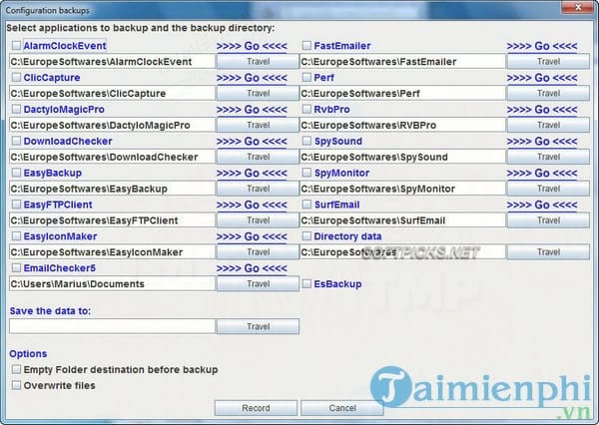This screenshot has height=425, width=599.
Task: Click Travel button under Save the data to
Action: click(258, 326)
